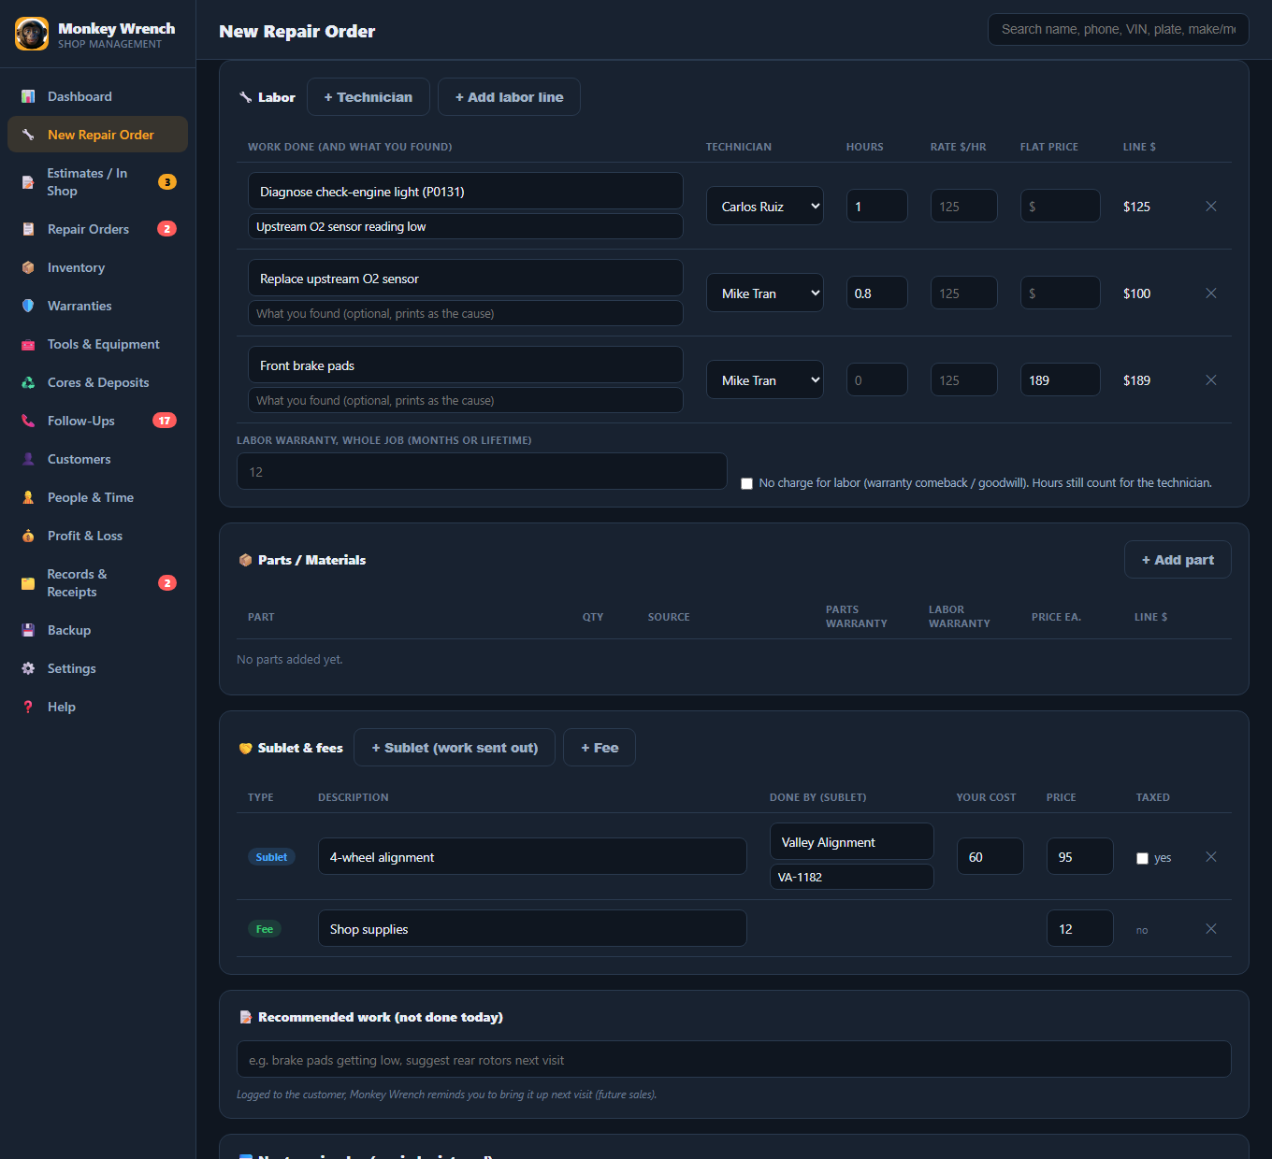Click the Cores & Deposits recycle icon
1272x1159 pixels.
(x=28, y=382)
